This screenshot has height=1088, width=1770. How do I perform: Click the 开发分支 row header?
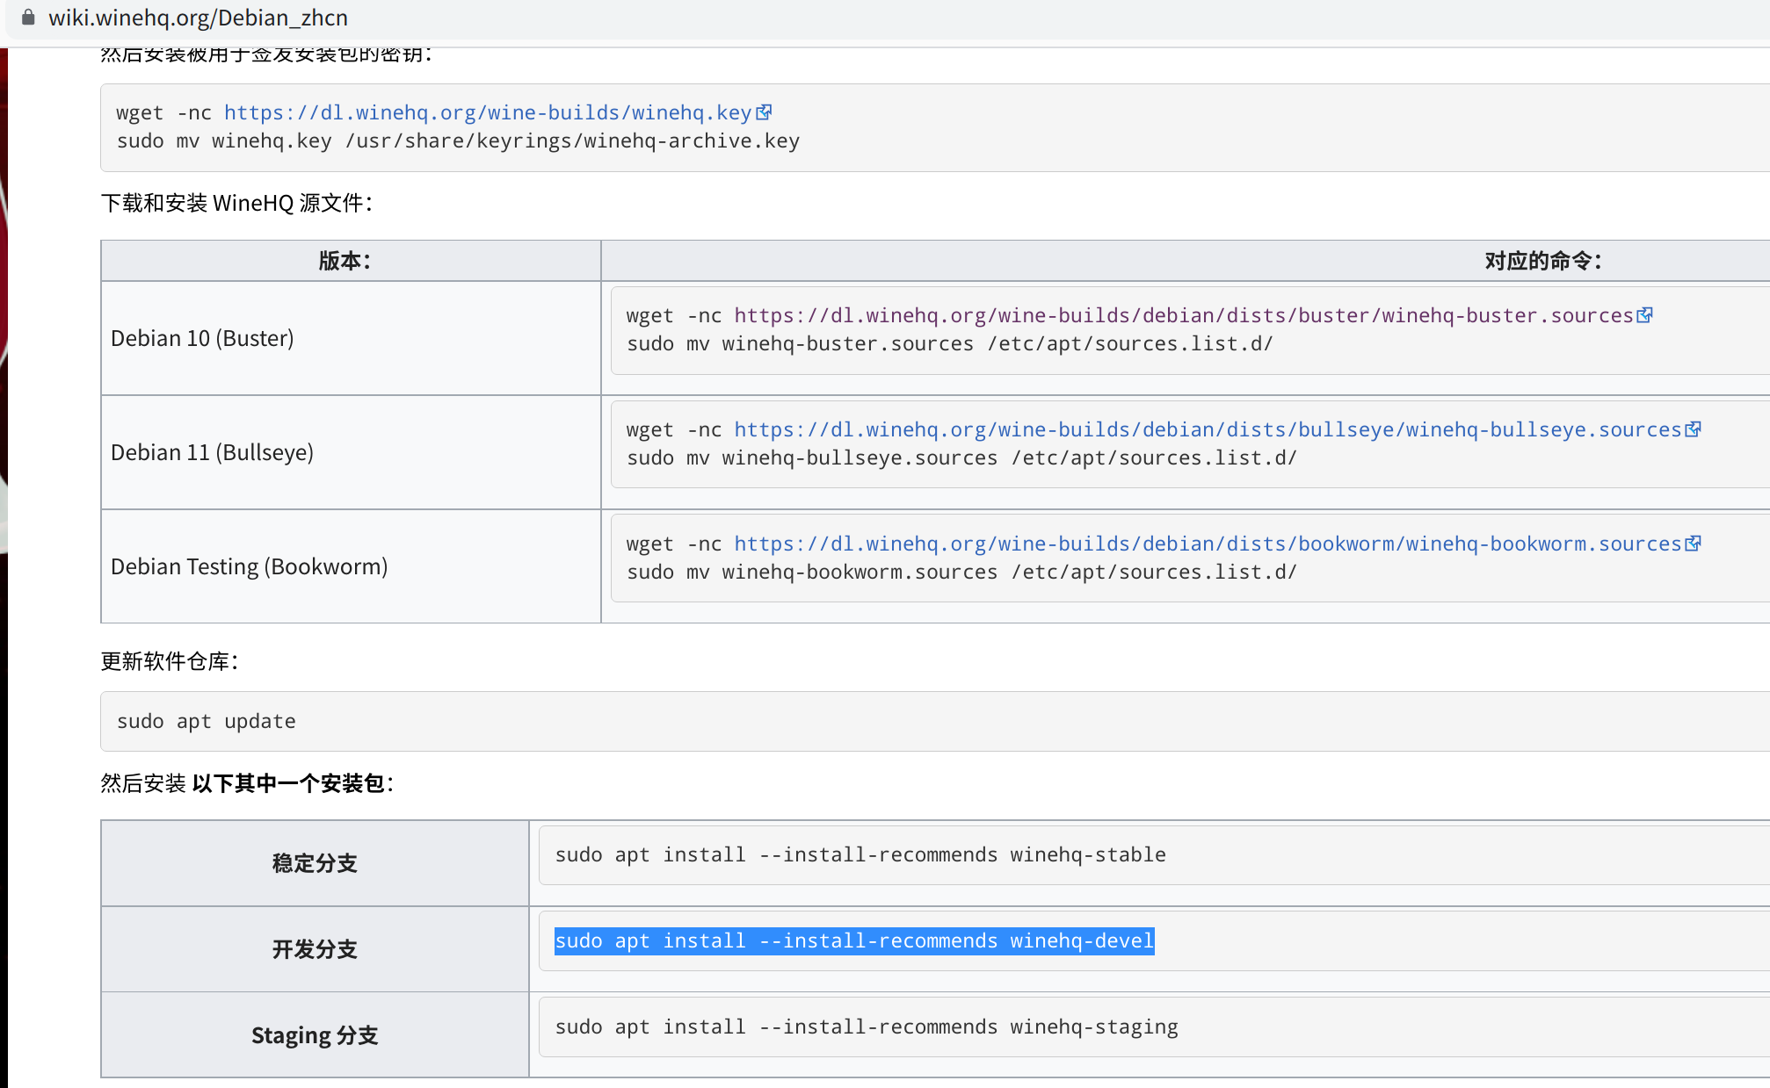tap(315, 949)
